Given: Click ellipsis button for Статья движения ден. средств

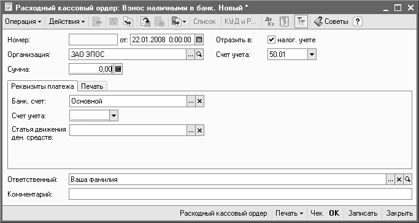Looking at the screenshot, I should 191,130.
